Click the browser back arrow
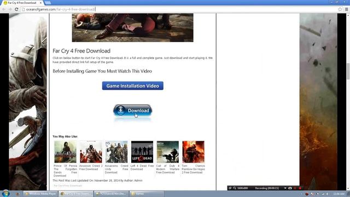This screenshot has width=350, height=197. pyautogui.click(x=4, y=9)
